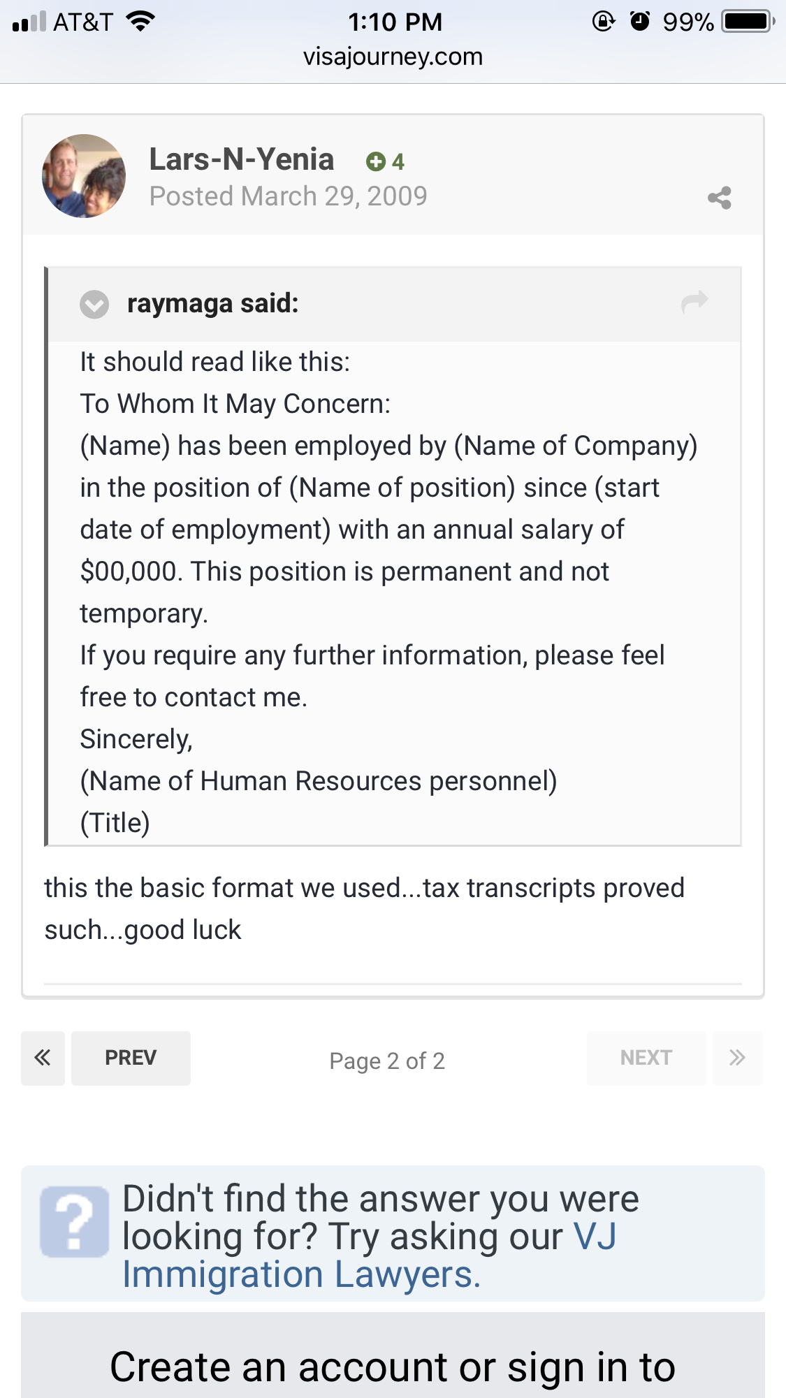Open the Lars-N-Yenia profile picture
The height and width of the screenshot is (1398, 786).
pos(84,176)
